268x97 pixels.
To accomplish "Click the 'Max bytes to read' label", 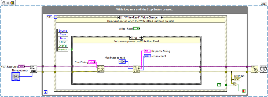I will pyautogui.click(x=115, y=58).
